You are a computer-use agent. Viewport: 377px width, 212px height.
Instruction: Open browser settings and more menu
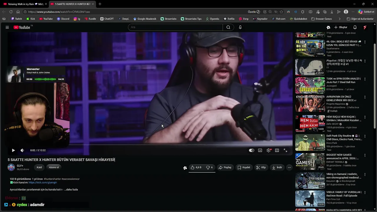coord(353,12)
